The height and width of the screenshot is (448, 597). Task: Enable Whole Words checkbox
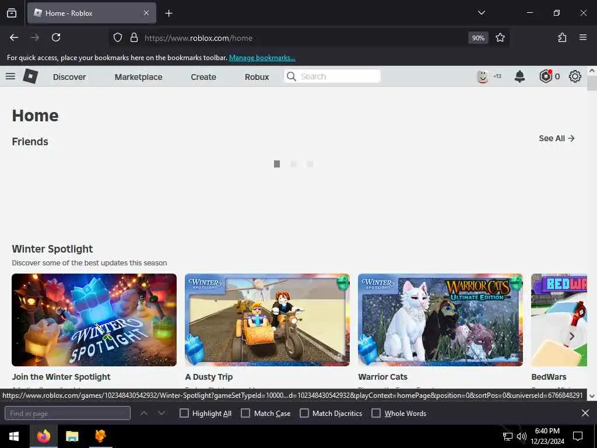376,413
